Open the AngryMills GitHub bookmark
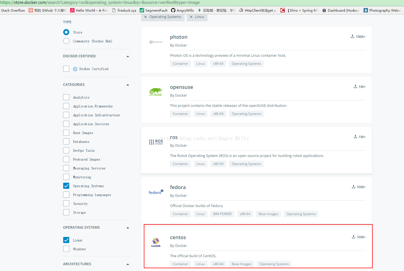The width and height of the screenshot is (404, 271). coord(182,10)
